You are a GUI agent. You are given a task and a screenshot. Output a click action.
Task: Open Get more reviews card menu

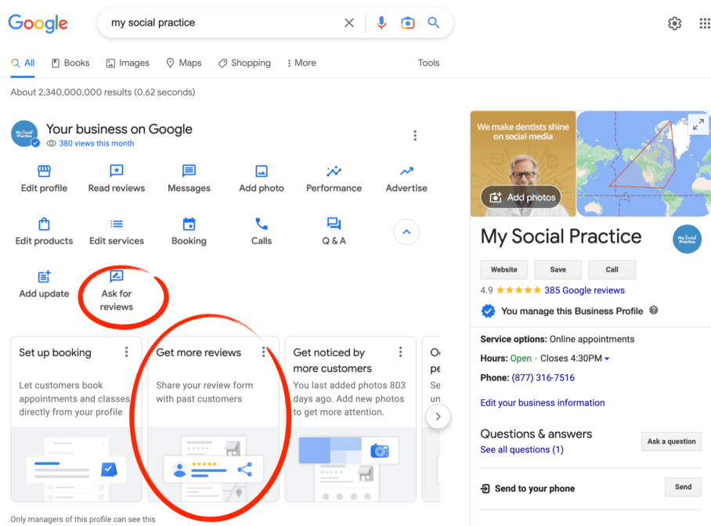point(263,352)
